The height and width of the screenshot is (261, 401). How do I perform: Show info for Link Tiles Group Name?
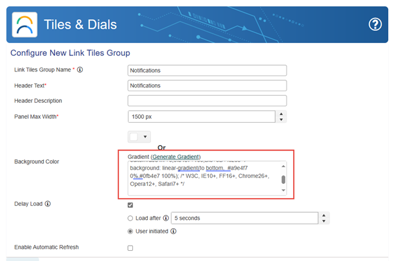coord(80,69)
